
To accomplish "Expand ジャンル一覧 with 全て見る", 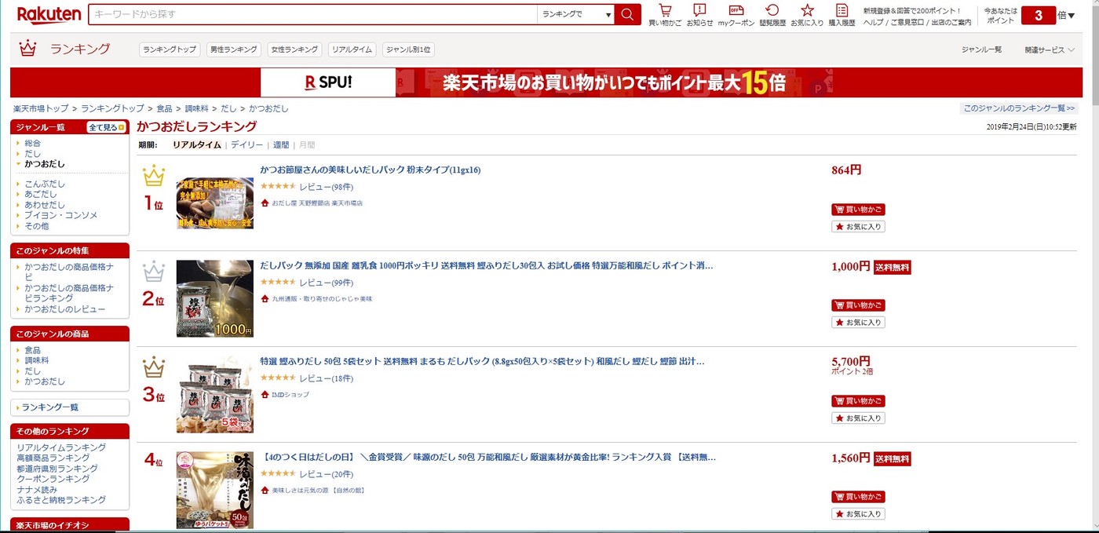I will tap(106, 127).
